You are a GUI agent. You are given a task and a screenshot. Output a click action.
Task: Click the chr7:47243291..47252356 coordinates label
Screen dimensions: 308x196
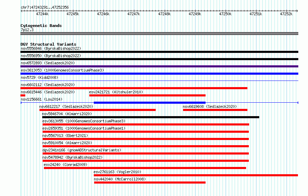(45, 7)
